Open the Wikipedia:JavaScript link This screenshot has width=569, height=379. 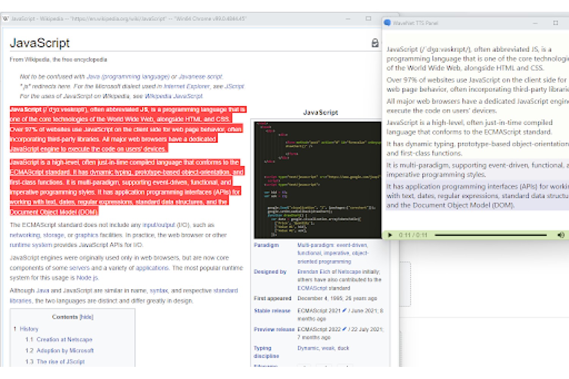click(174, 96)
